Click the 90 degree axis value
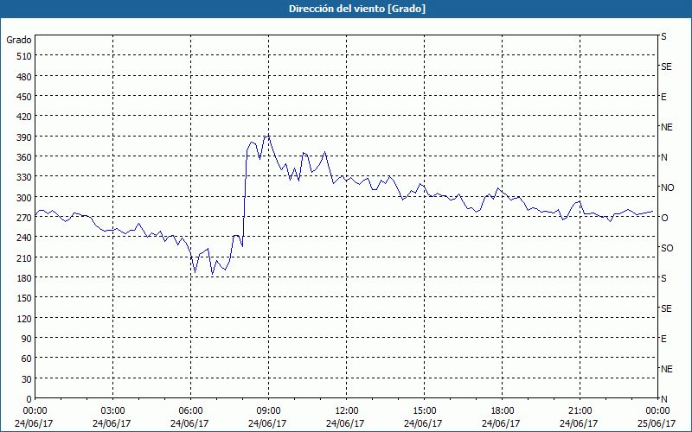This screenshot has width=692, height=432. coord(27,339)
